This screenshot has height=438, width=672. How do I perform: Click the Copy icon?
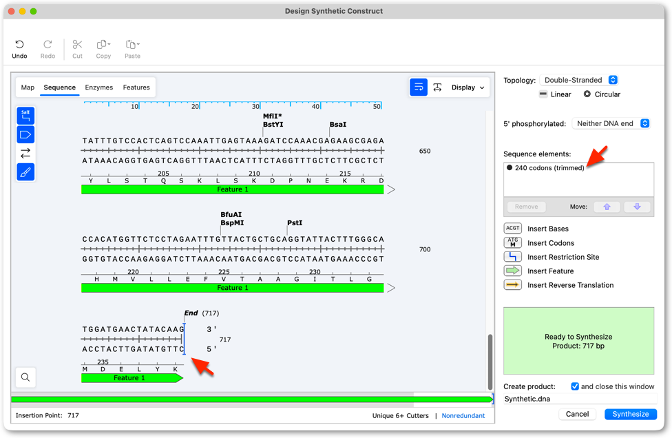pos(103,45)
